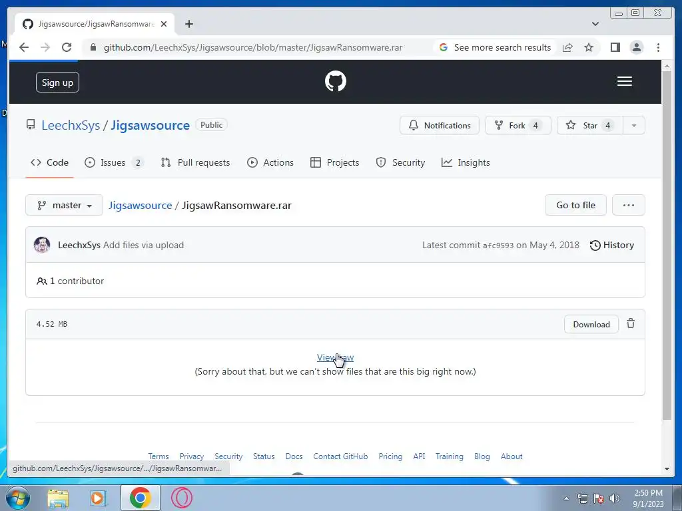682x511 pixels.
Task: Switch to the Actions tab
Action: [x=270, y=162]
